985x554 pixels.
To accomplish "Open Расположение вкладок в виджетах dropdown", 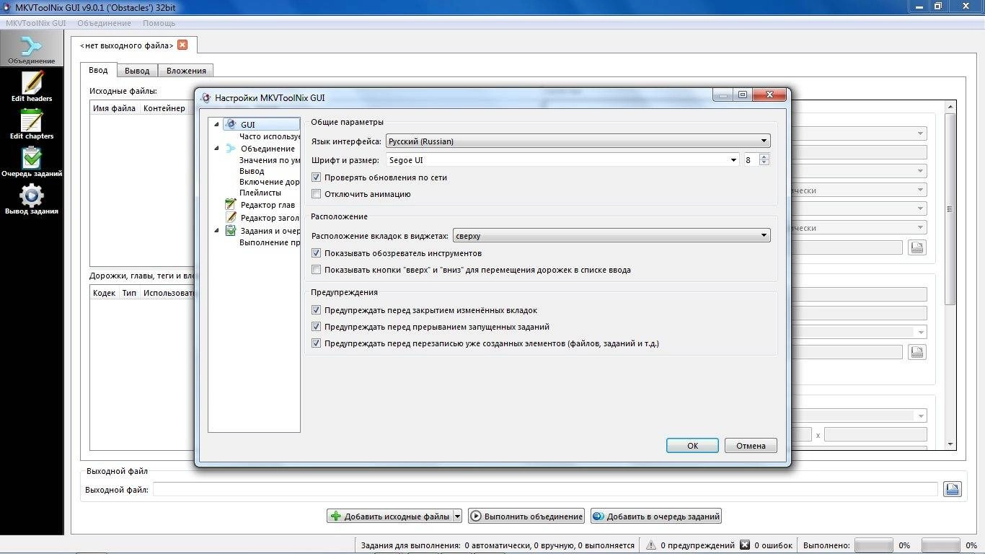I will tap(611, 235).
